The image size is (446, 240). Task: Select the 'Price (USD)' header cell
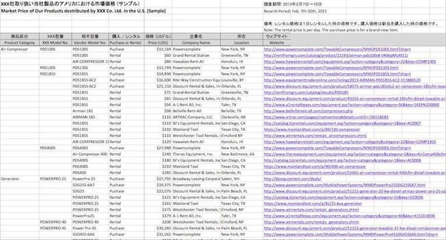[158, 43]
